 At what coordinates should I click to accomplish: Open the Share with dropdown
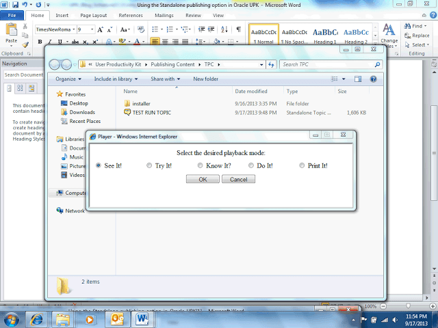pyautogui.click(x=166, y=79)
